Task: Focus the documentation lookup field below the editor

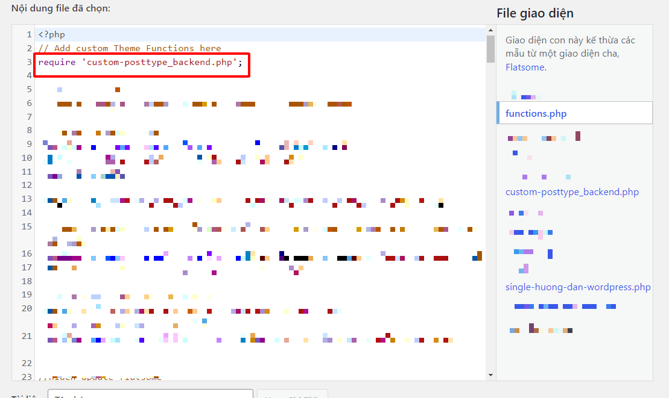Action: [151, 394]
